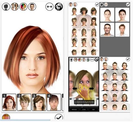Tap hair color icon in tutorial screen toolbar
This screenshot has width=134, height=122.
tap(80, 60)
